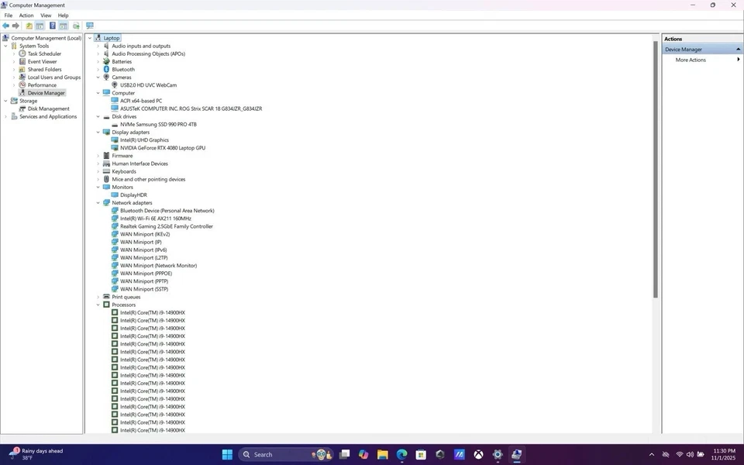Select NVMe Samsung SSD 990 PRO 4TB
The image size is (744, 465).
158,124
